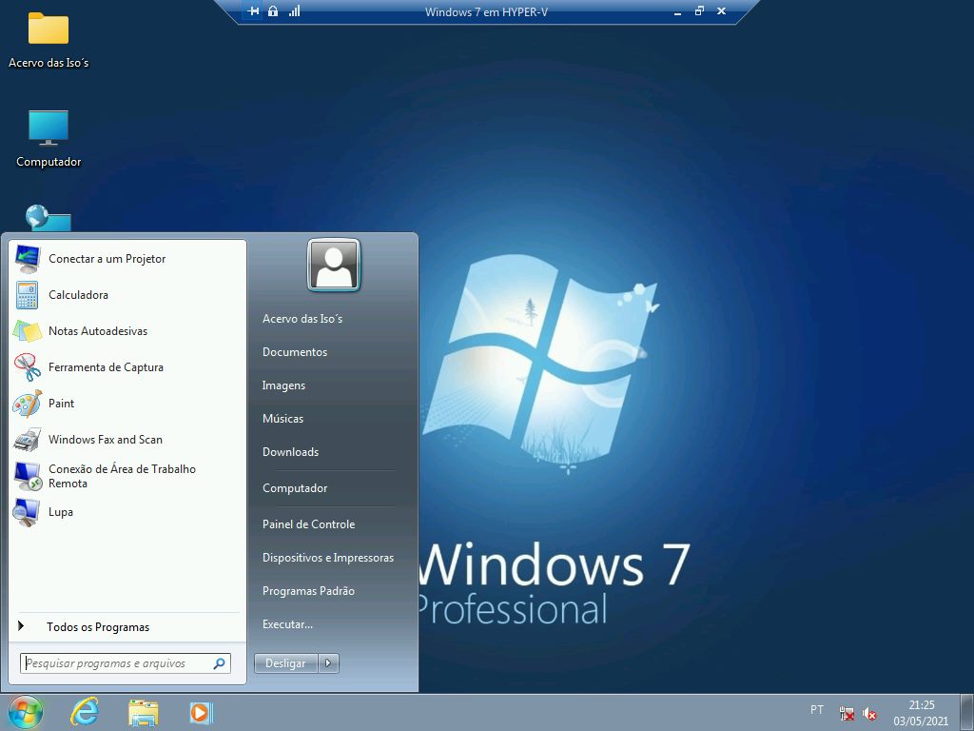
Task: Open Windows Explorer folder on taskbar
Action: pos(144,713)
